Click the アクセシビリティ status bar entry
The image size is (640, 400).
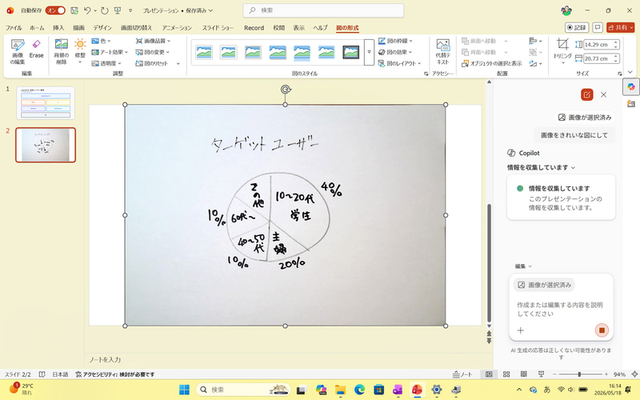tap(115, 374)
